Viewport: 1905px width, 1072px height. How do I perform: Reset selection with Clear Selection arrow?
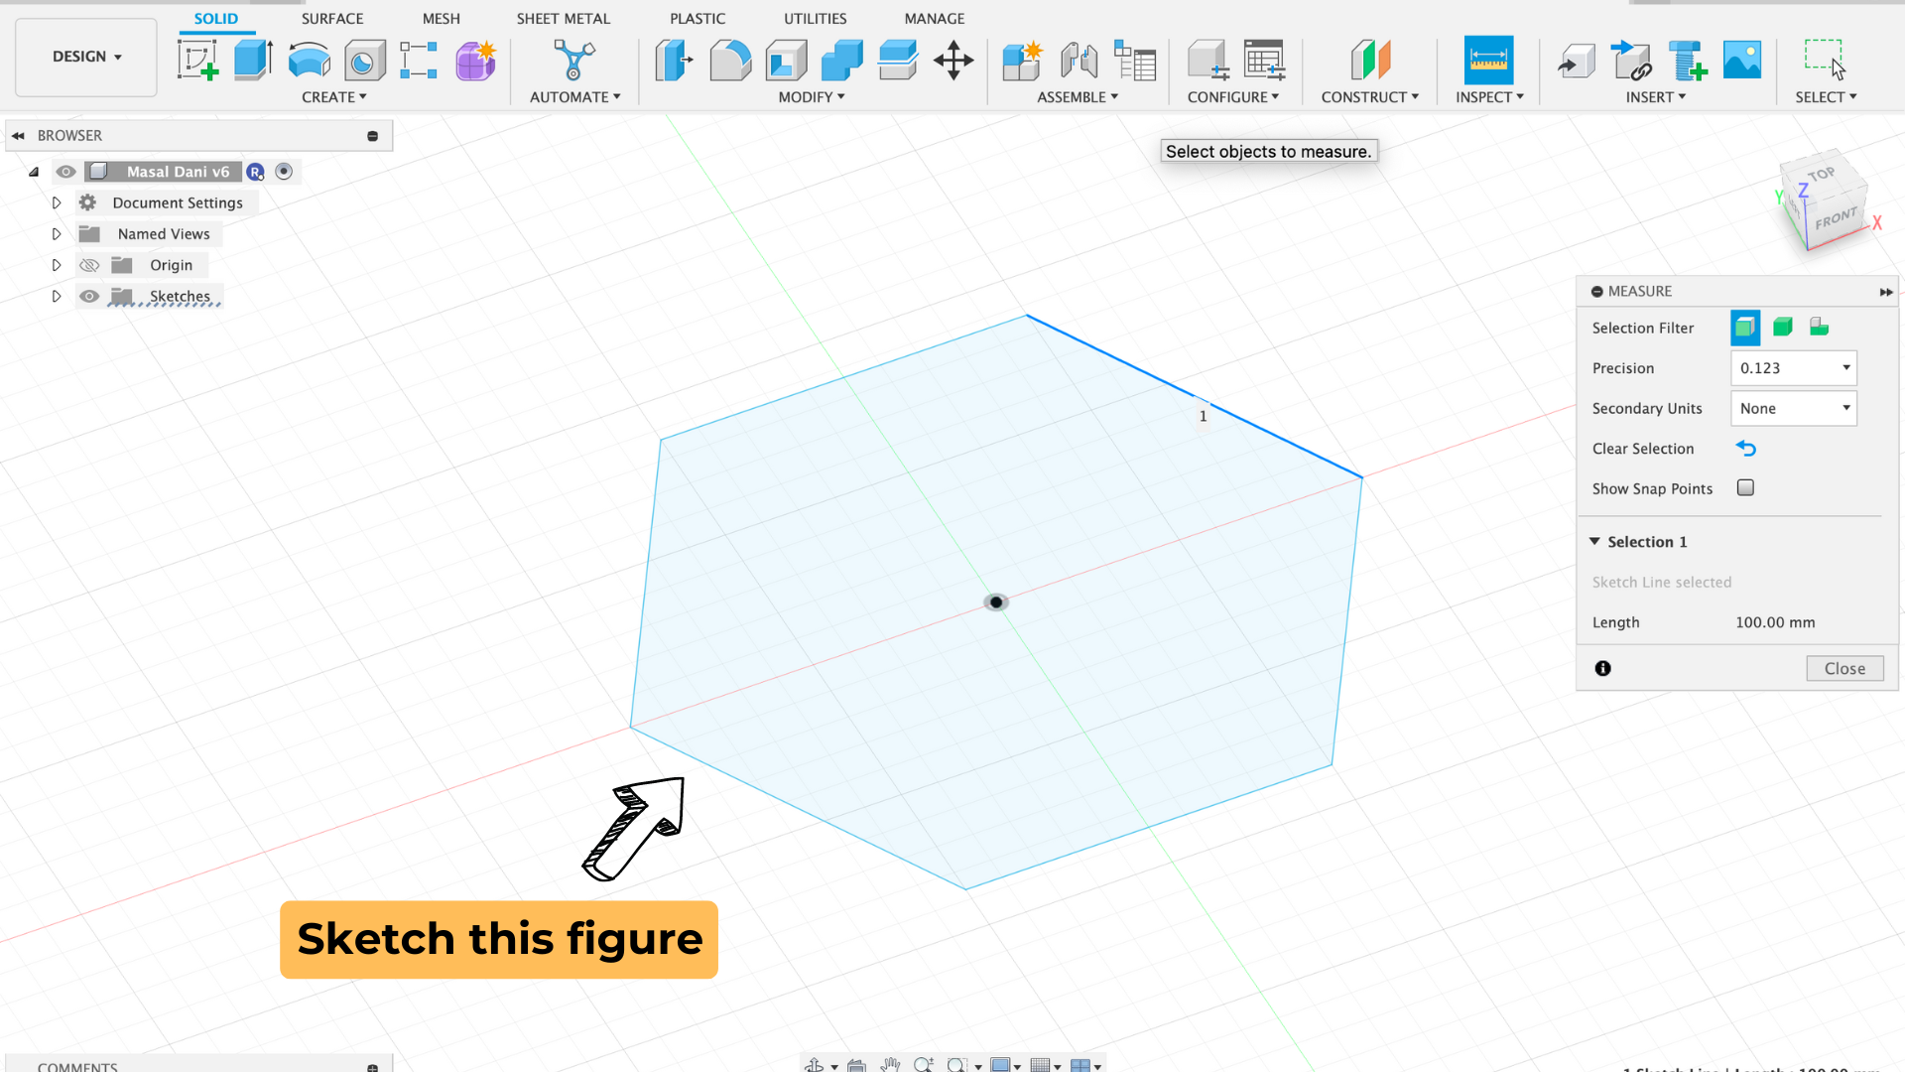tap(1746, 449)
